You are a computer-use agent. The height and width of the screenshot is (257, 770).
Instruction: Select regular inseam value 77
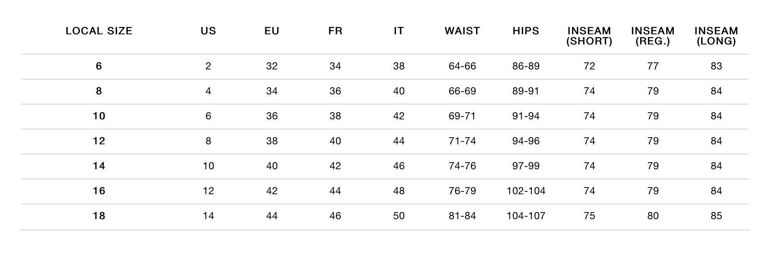(653, 66)
